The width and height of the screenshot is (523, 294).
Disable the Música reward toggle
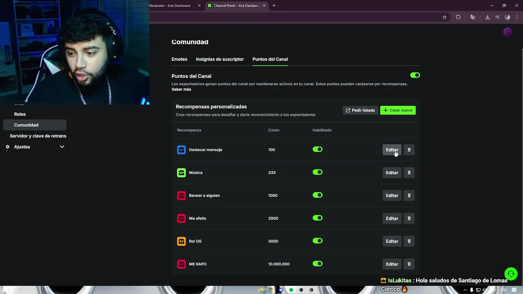click(x=317, y=172)
